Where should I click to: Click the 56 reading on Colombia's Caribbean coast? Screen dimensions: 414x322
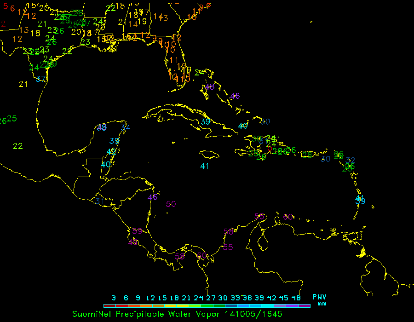click(228, 232)
